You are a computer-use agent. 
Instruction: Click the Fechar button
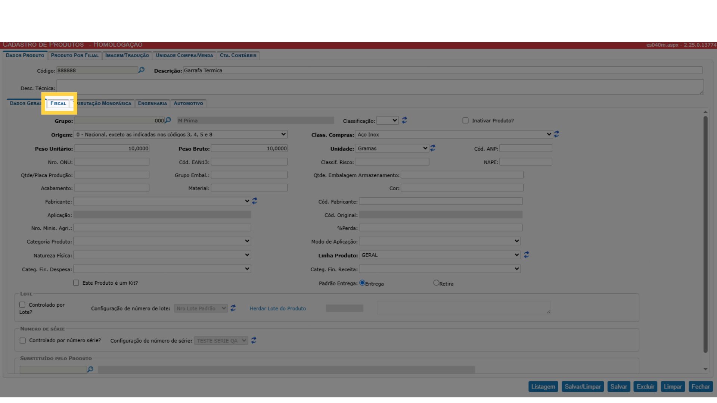(701, 387)
